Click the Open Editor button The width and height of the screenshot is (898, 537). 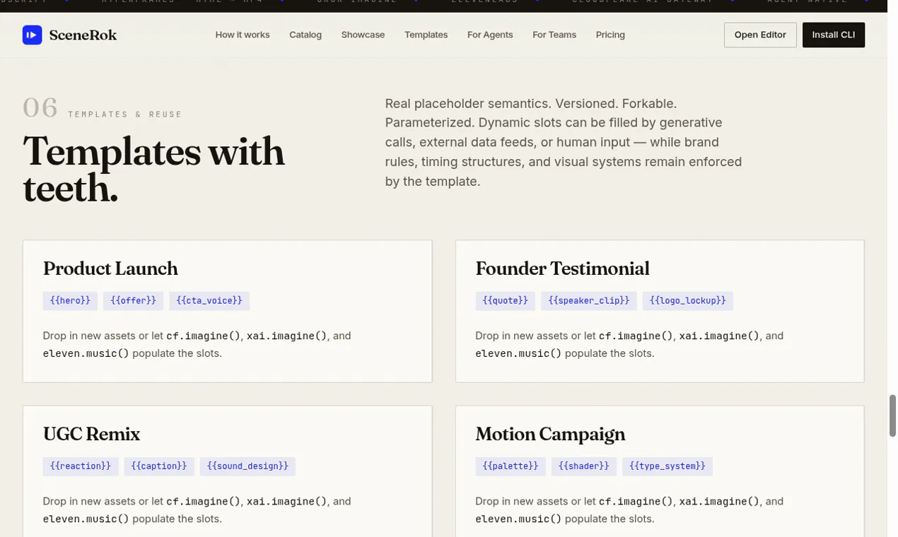(760, 35)
